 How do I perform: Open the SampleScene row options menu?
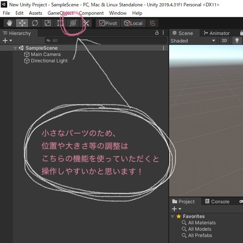point(164,48)
